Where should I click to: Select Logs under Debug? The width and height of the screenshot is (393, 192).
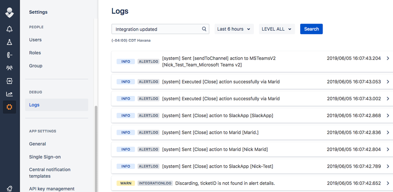click(57, 105)
